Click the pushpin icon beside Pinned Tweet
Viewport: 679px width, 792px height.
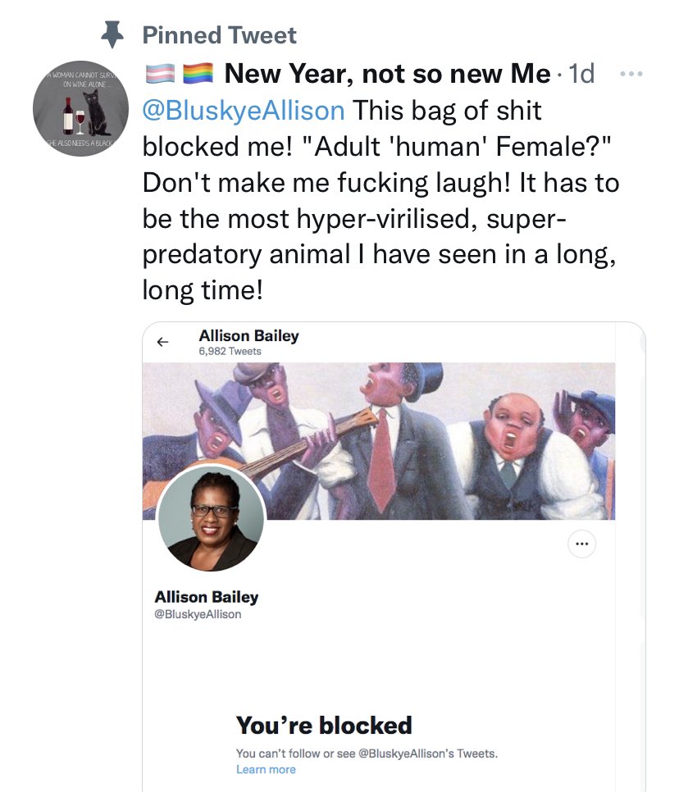[112, 34]
